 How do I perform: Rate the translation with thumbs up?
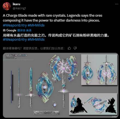coord(69,48)
